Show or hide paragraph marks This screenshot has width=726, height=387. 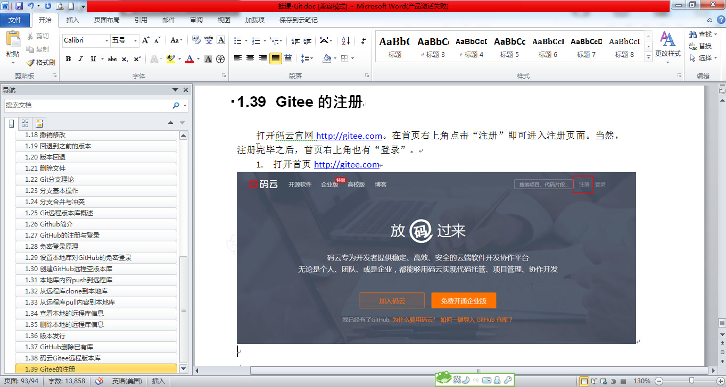(x=364, y=40)
